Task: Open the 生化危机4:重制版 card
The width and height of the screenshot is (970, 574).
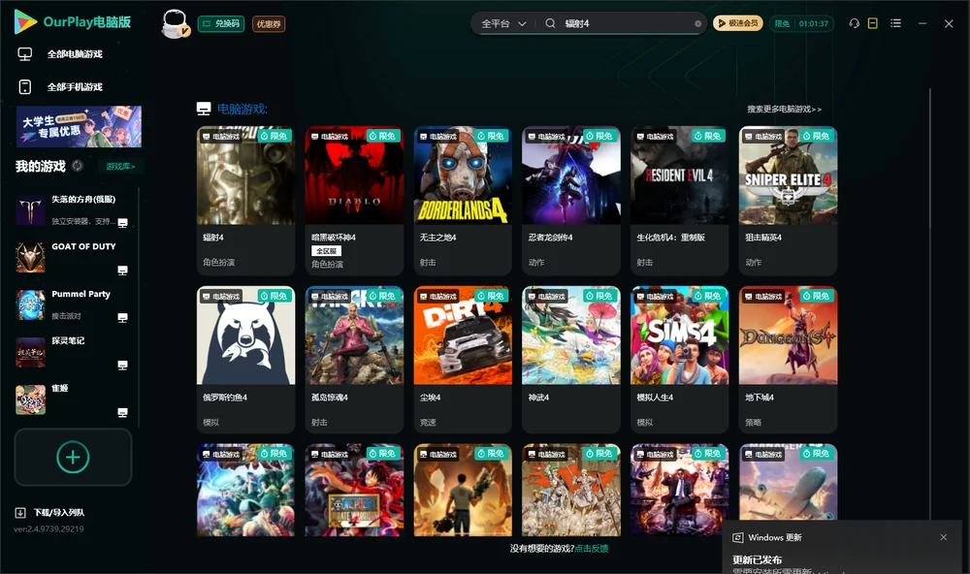Action: coord(679,201)
